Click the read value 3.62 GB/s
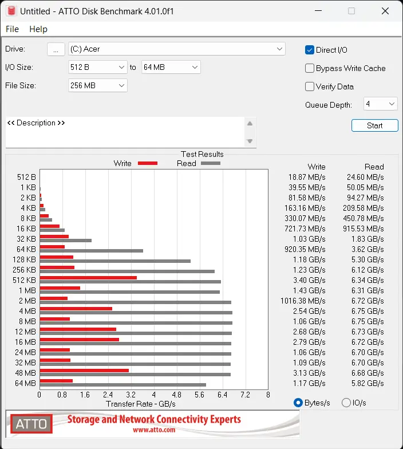Screen dimensions: 403x449 click(x=368, y=250)
